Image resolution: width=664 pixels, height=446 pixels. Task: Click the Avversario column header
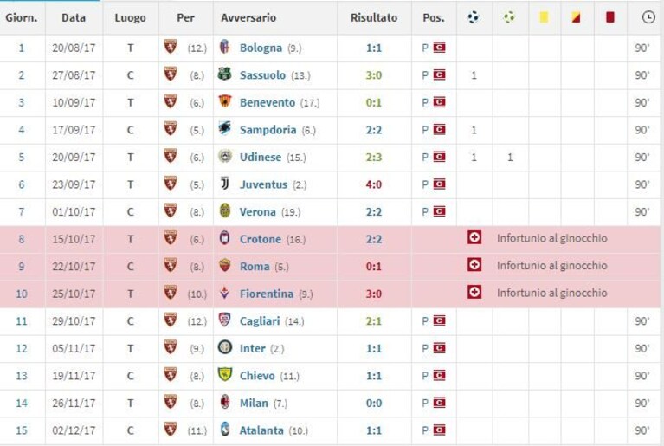click(x=248, y=18)
